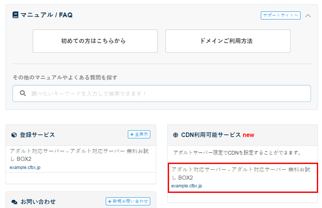Click the 登録サービス panel heading

(x=37, y=135)
